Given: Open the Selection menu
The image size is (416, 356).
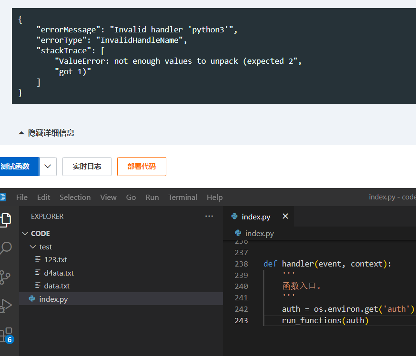Looking at the screenshot, I should (75, 197).
